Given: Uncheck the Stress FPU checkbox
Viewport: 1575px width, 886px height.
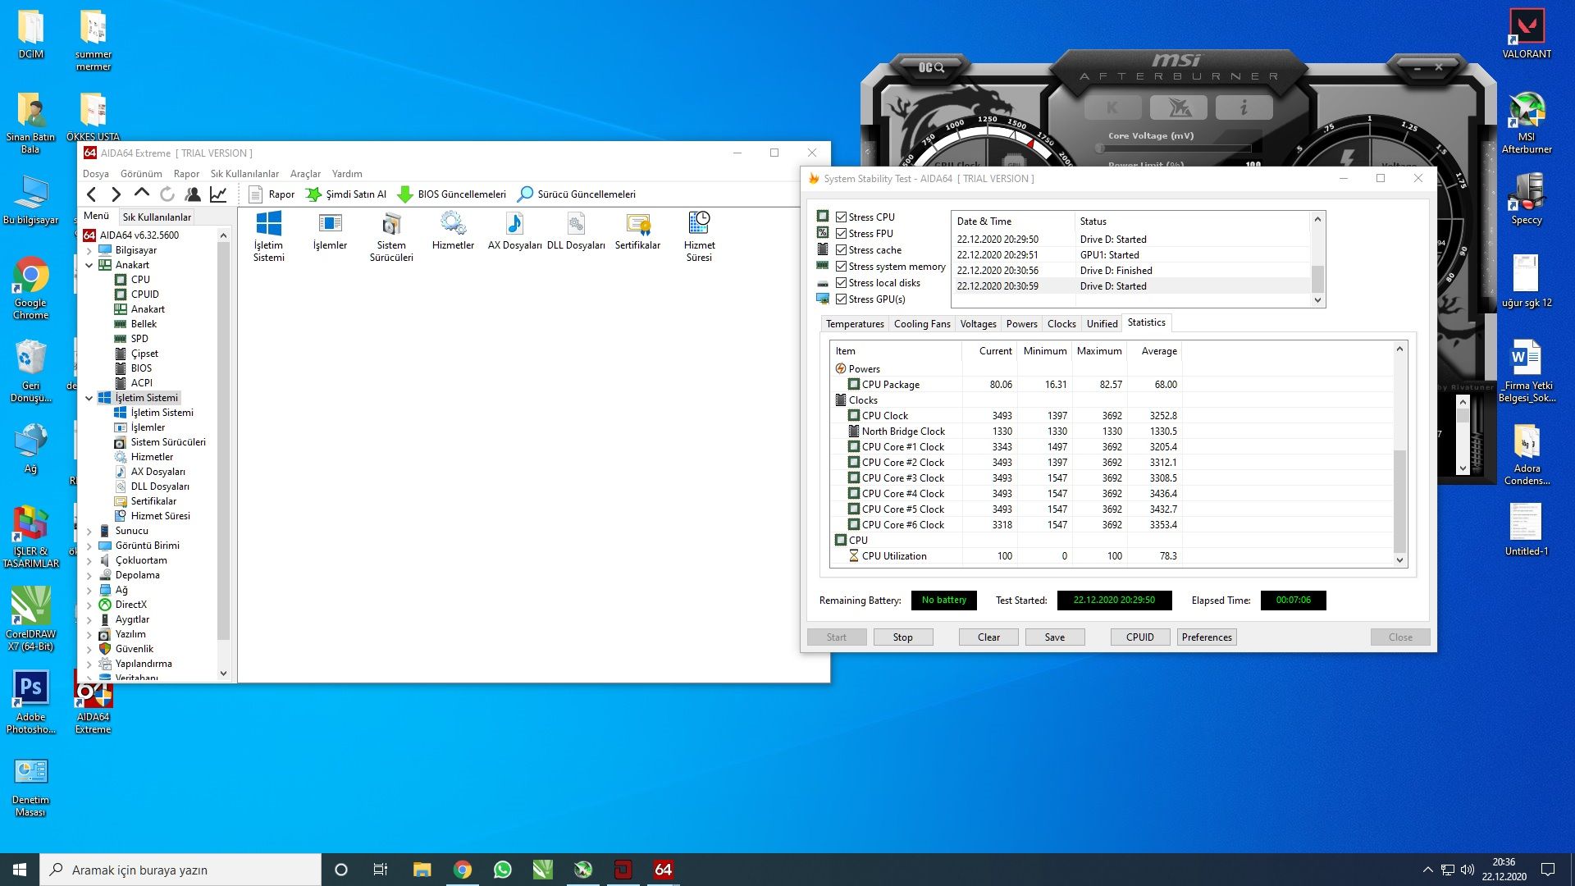Looking at the screenshot, I should point(841,234).
